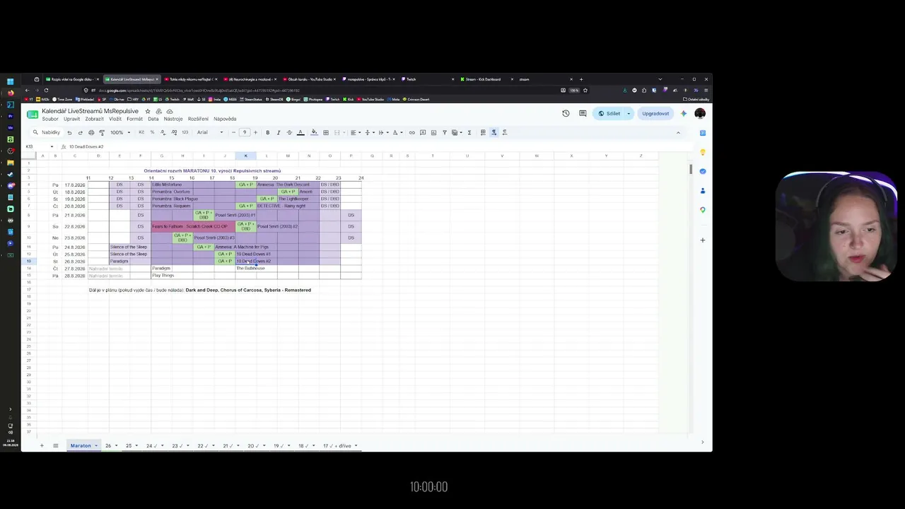Click the print icon in toolbar
The height and width of the screenshot is (509, 905).
pos(91,132)
